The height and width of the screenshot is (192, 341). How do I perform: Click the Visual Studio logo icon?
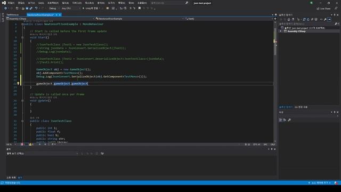[4, 3]
